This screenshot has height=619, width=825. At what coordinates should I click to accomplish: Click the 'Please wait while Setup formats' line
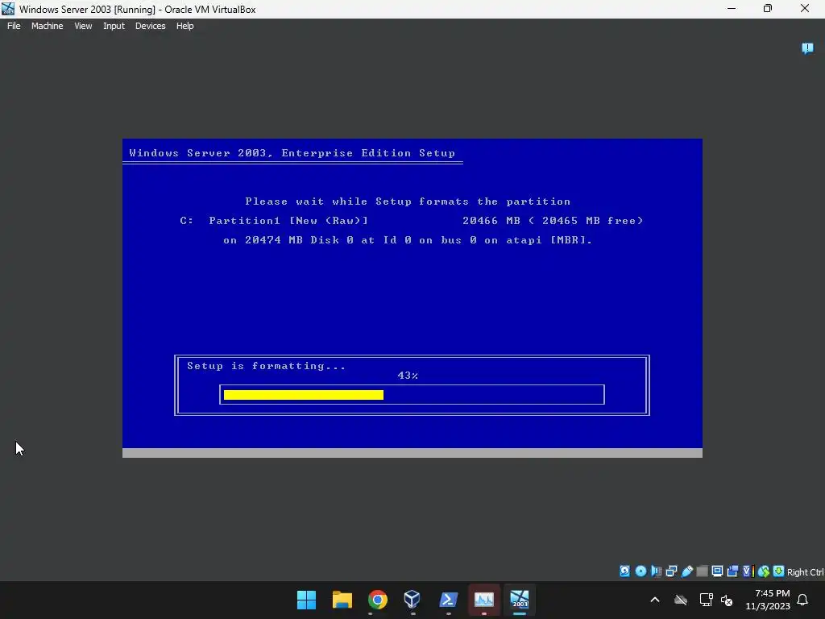(408, 201)
